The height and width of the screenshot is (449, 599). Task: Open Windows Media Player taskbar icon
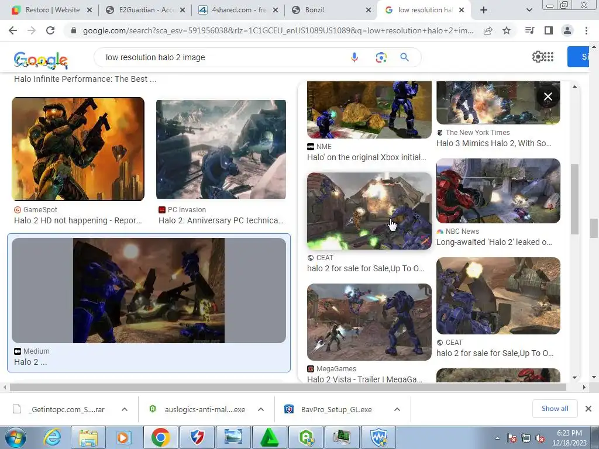pos(123,437)
